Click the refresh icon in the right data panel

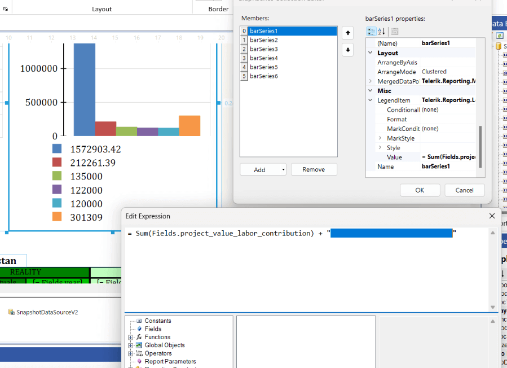pyautogui.click(x=499, y=35)
